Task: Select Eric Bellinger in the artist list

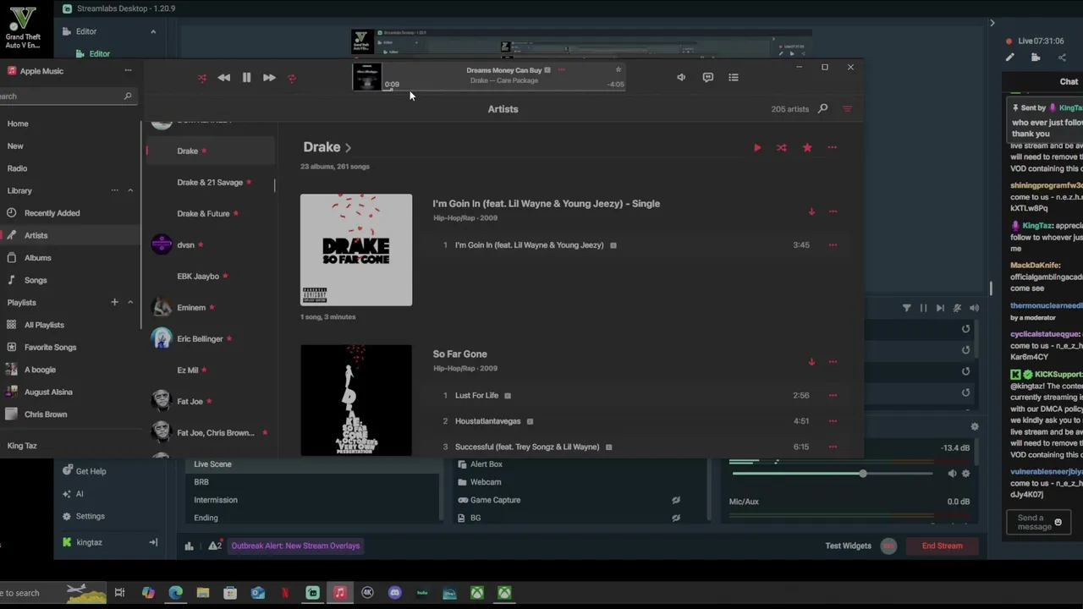Action: click(x=210, y=339)
